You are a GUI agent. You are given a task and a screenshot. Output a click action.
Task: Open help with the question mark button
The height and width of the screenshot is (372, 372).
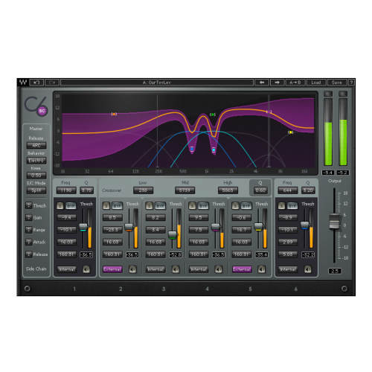[x=351, y=83]
